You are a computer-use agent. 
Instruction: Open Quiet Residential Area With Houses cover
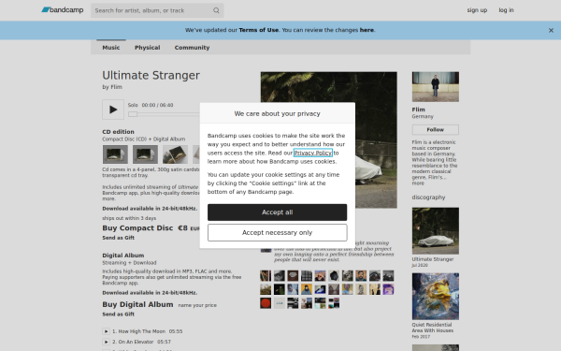click(435, 296)
